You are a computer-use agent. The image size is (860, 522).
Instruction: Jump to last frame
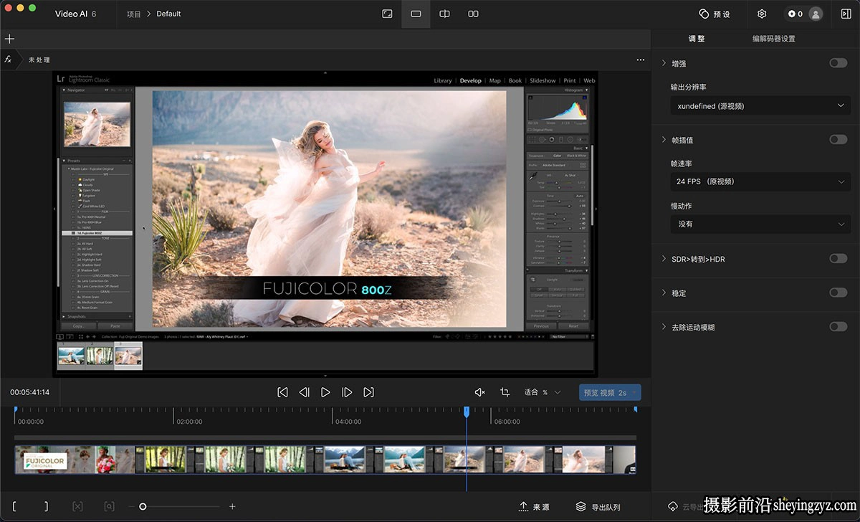click(x=368, y=392)
